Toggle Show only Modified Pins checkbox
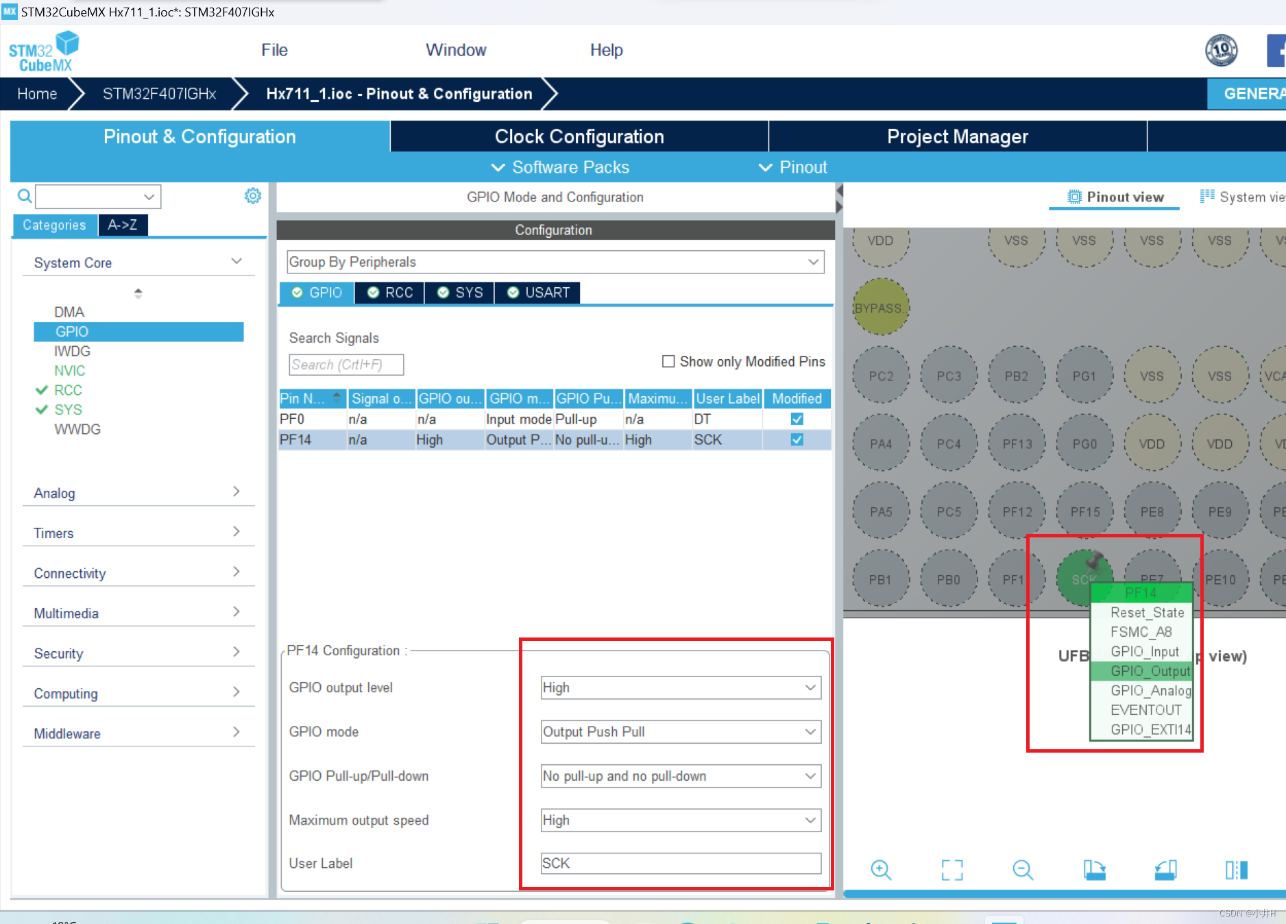1286x924 pixels. coord(668,361)
